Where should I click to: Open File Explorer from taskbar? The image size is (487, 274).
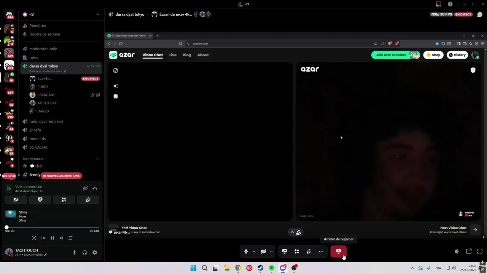(x=227, y=268)
